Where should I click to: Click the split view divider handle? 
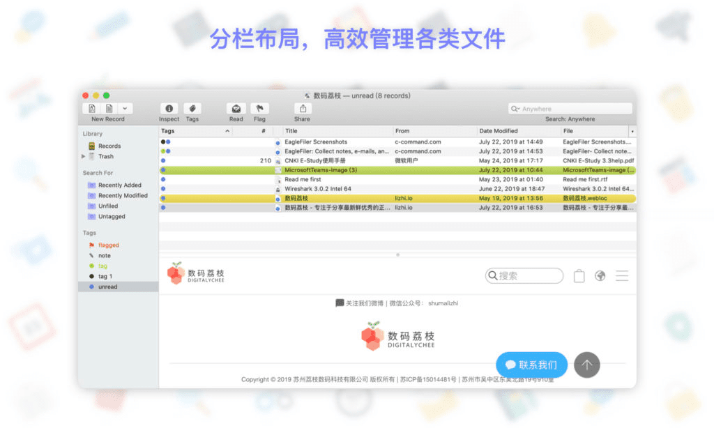point(397,255)
